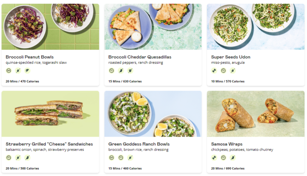Click the Super Seeds Udon photo

pos(255,27)
